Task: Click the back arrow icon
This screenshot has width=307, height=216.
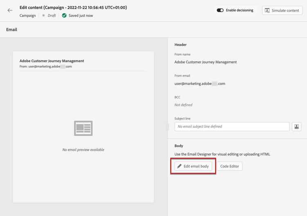Action: [x=10, y=11]
